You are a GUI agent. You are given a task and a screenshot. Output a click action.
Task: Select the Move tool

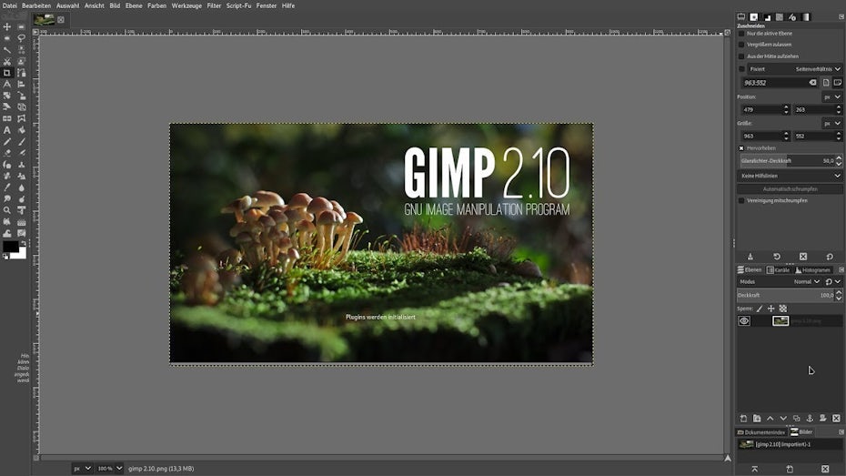pyautogui.click(x=7, y=26)
